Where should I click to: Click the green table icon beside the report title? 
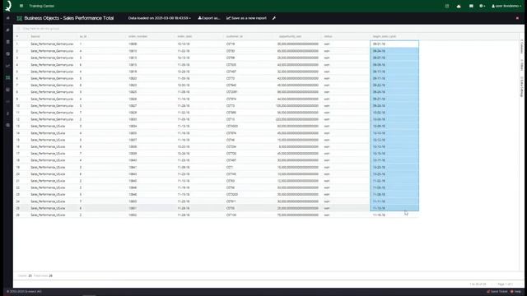20,18
